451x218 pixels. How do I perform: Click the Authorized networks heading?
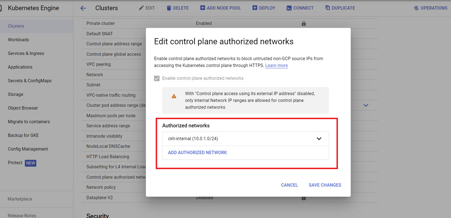[186, 126]
